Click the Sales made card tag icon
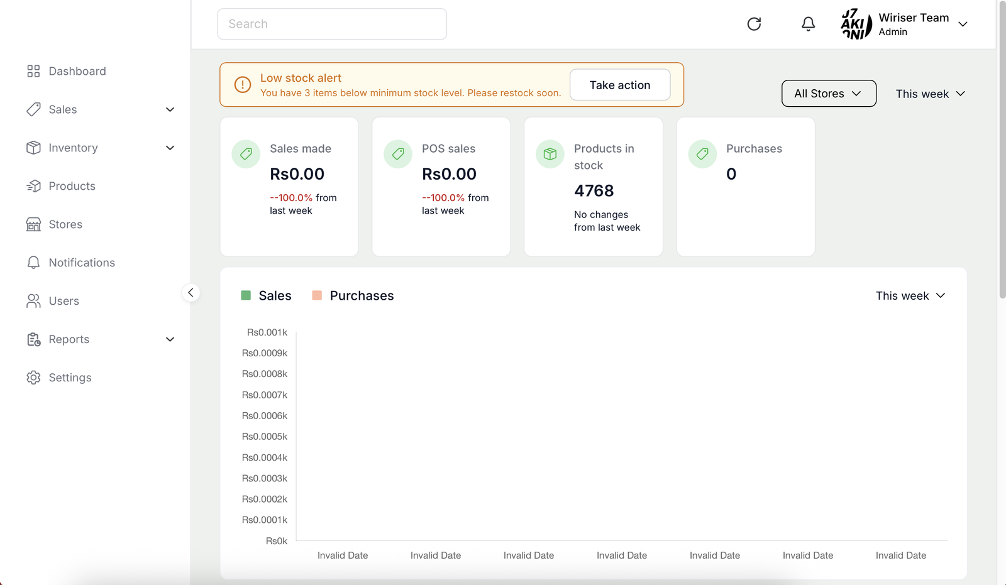1006x585 pixels. (246, 154)
